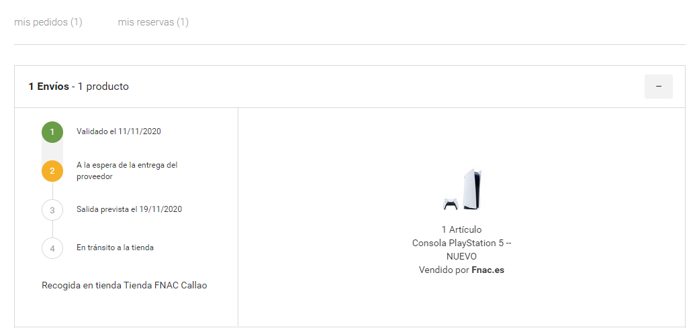The height and width of the screenshot is (328, 697).
Task: Click the progress bar between steps 1 and 2
Action: tap(52, 152)
